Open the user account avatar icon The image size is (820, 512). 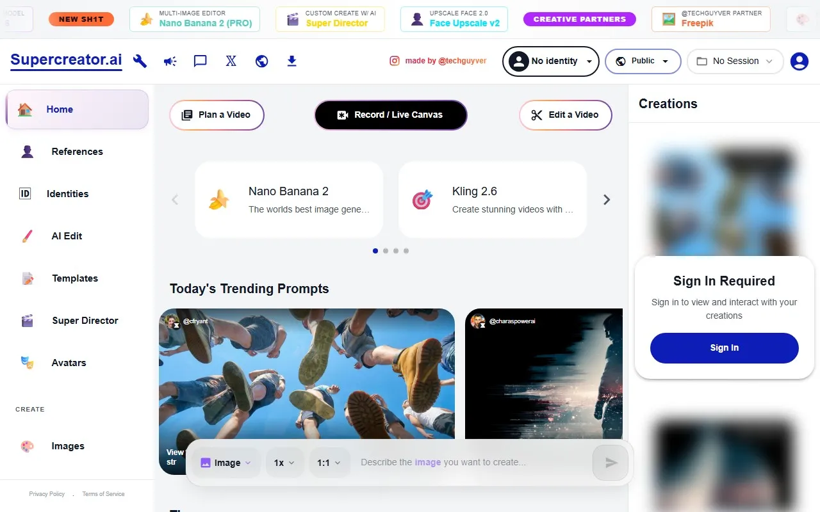pyautogui.click(x=799, y=61)
